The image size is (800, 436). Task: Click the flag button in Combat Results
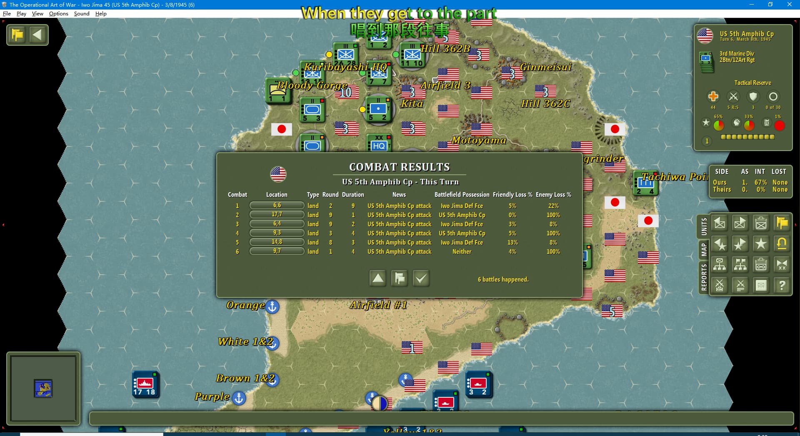pos(400,278)
